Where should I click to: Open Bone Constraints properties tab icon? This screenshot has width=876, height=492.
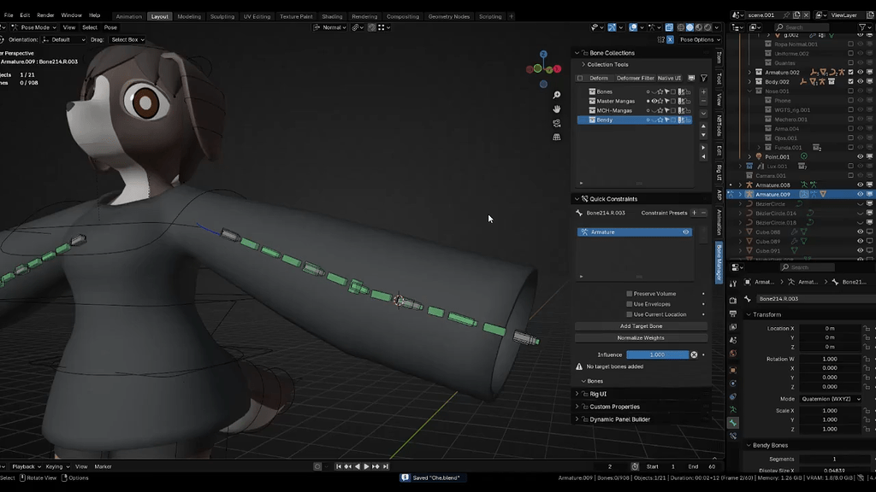pos(733,436)
